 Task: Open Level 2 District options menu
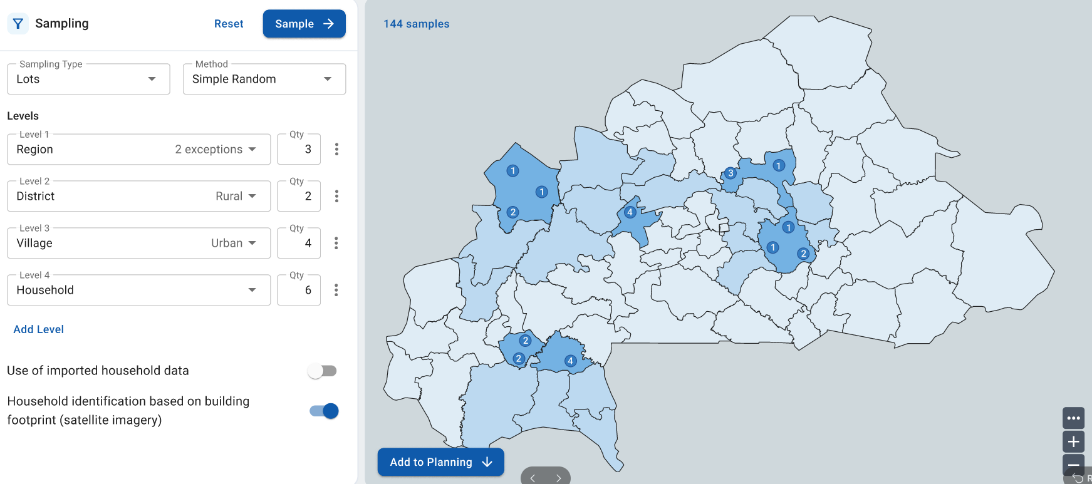coord(336,196)
